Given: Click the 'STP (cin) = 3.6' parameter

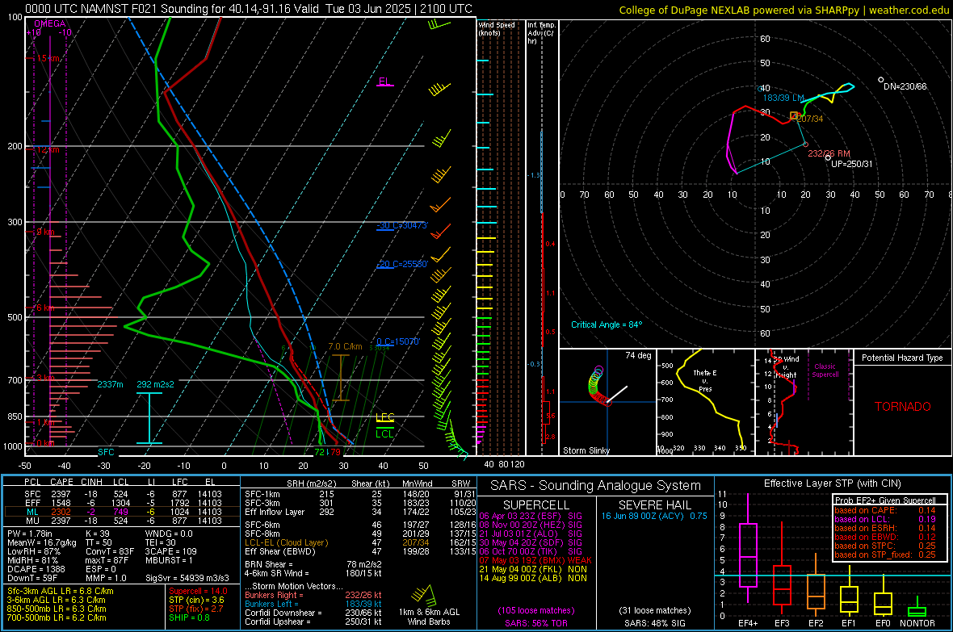Looking at the screenshot, I should 196,600.
